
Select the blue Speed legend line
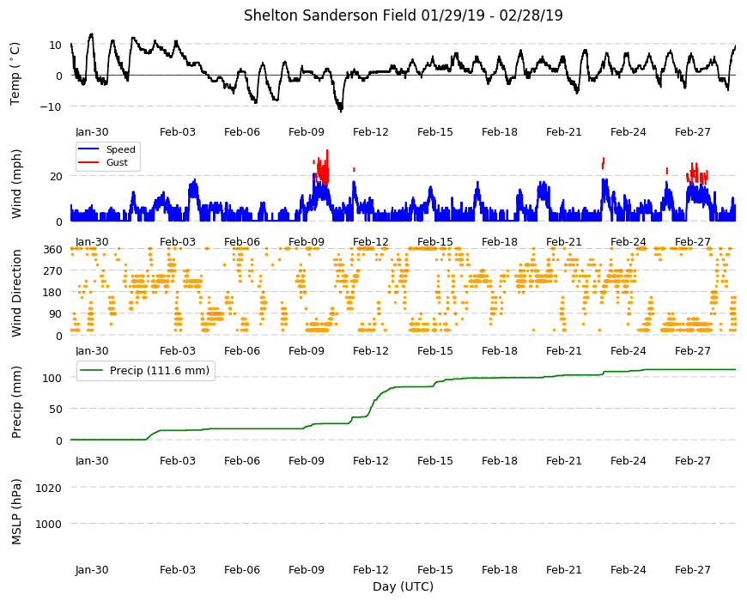(x=88, y=149)
